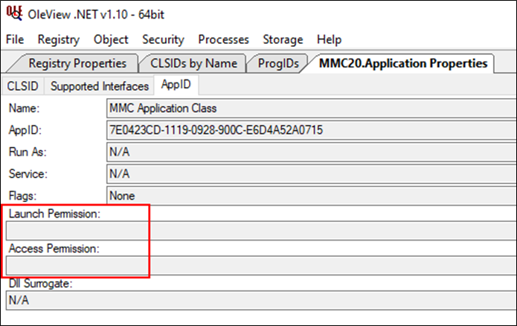Select the AppID sub-tab
Screen dimensions: 517x326
click(176, 85)
